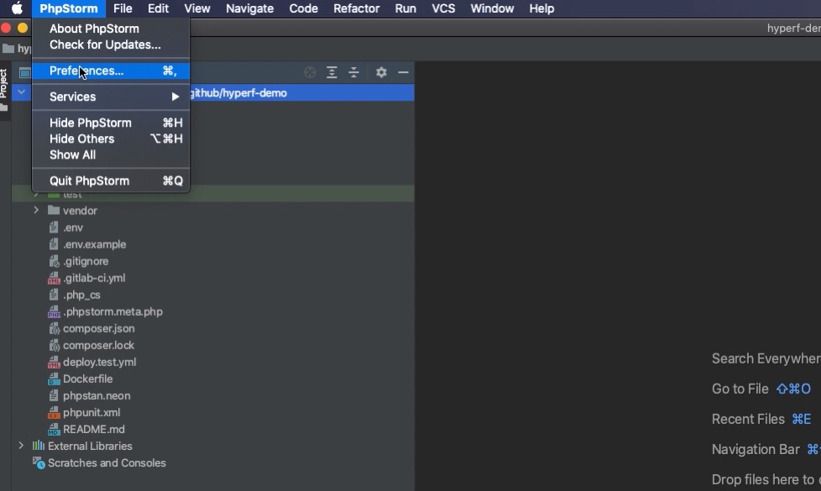The width and height of the screenshot is (821, 491).
Task: Click the .phpstorm.meta.php PHP icon
Action: 54,311
